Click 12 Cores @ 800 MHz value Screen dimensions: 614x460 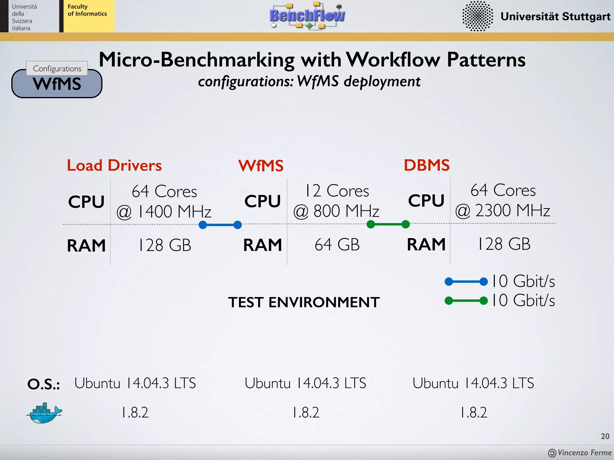[336, 201]
